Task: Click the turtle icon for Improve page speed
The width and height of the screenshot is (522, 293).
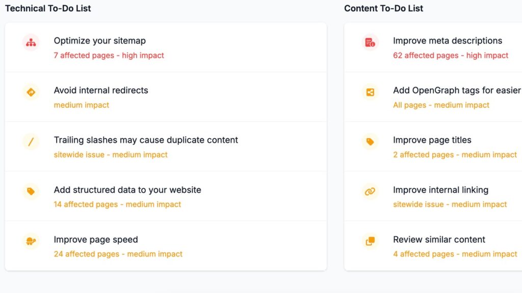Action: (x=31, y=242)
